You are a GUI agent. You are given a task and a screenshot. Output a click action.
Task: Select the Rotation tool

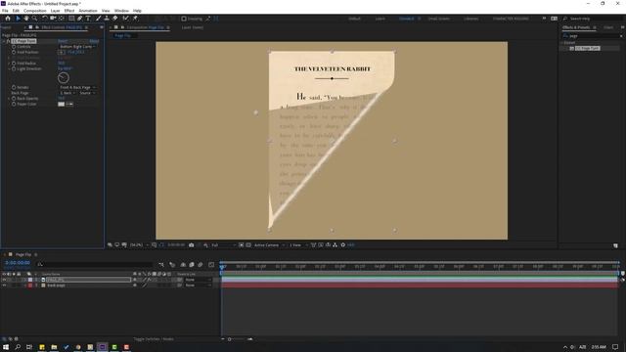tap(45, 19)
